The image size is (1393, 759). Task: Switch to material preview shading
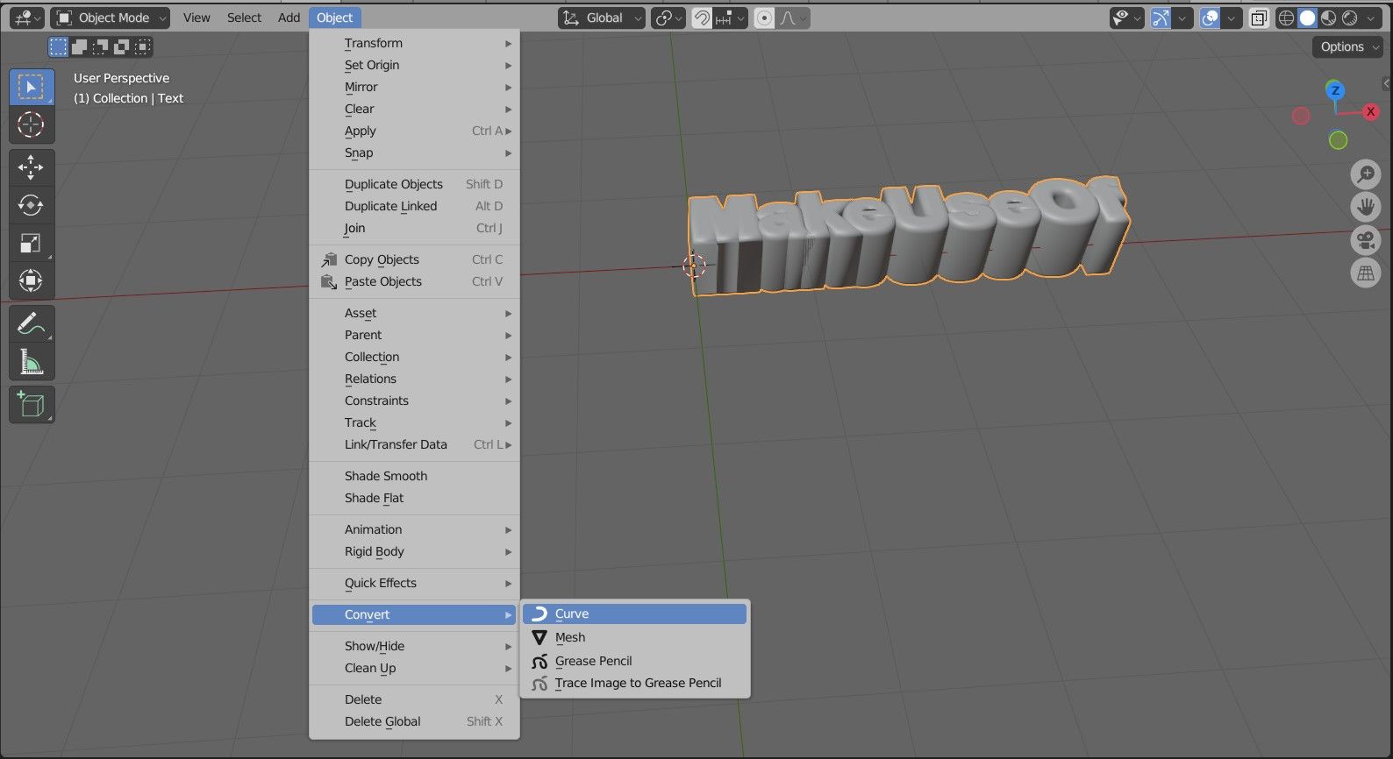(1328, 18)
